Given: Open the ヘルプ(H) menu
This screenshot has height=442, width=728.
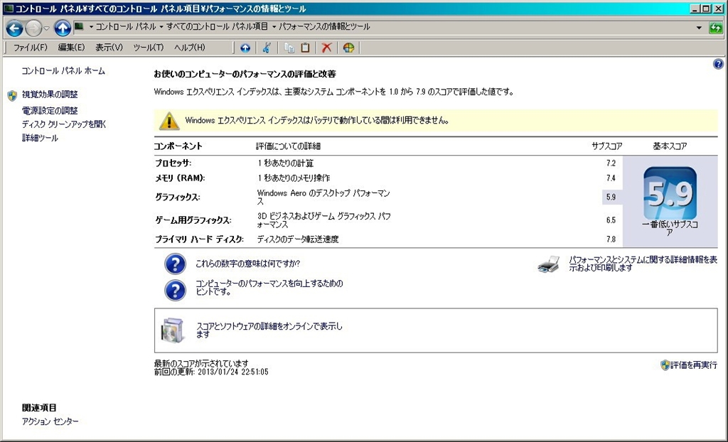Looking at the screenshot, I should 189,48.
